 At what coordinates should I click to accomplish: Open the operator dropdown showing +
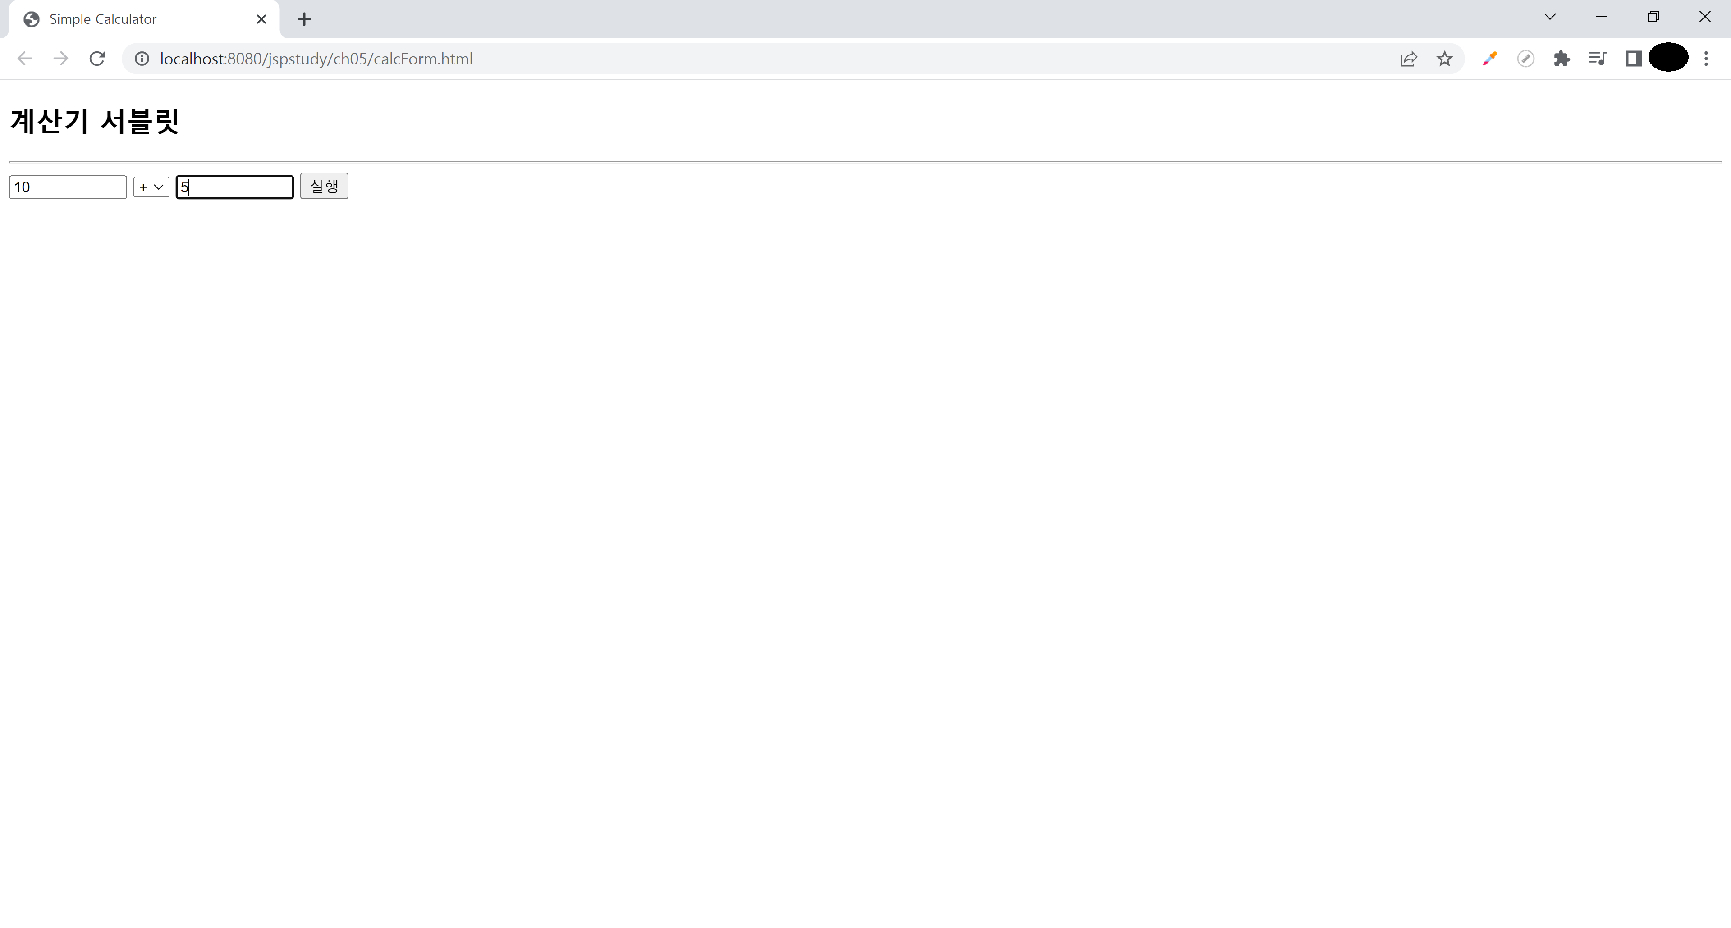pos(151,187)
